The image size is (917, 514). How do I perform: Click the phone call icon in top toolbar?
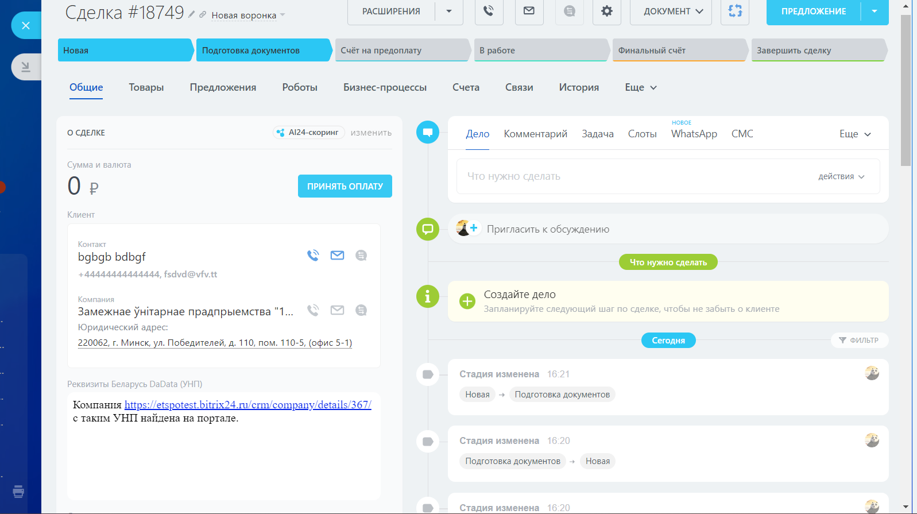[x=489, y=11]
